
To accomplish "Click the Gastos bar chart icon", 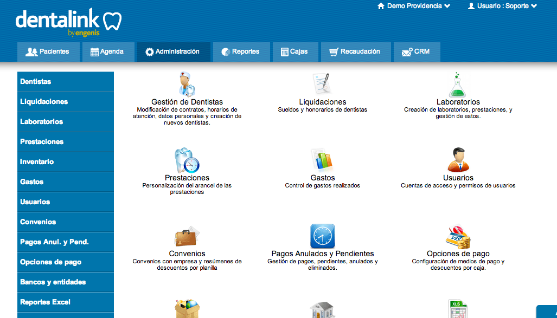I will (322, 160).
